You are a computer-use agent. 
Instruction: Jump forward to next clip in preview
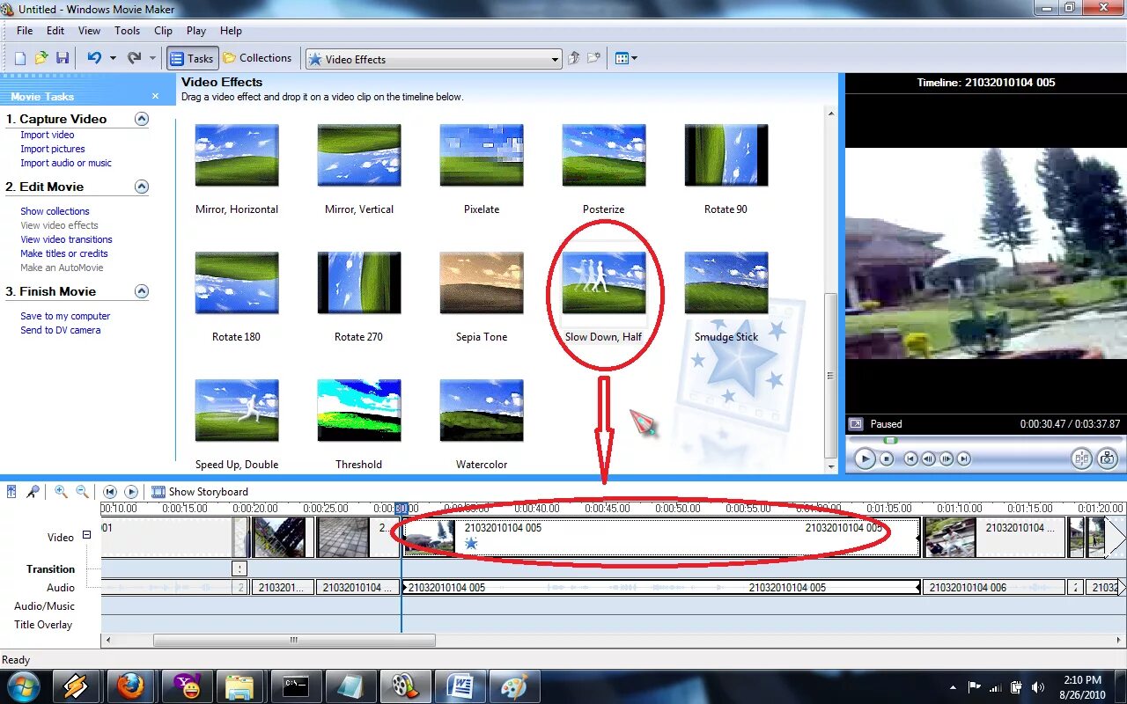coord(964,458)
